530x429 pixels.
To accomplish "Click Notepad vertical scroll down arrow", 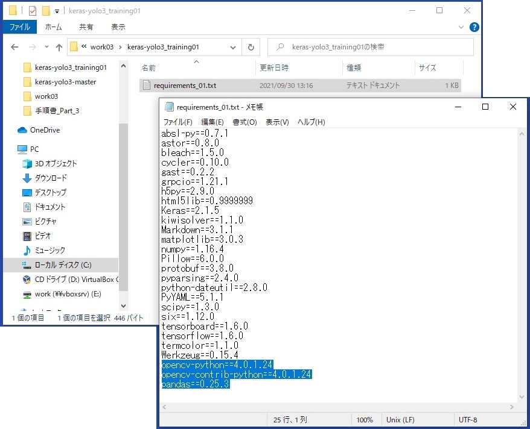I will (522, 397).
